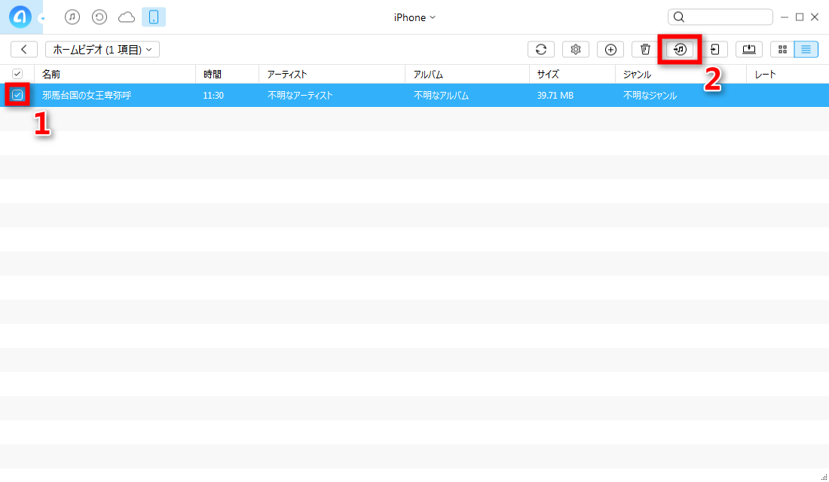Click in the search field
Screen dimensions: 829x482
(720, 17)
